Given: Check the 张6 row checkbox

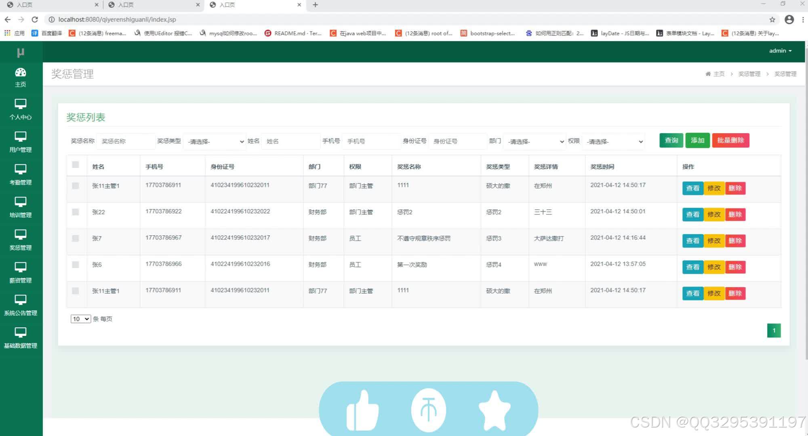Looking at the screenshot, I should 76,264.
